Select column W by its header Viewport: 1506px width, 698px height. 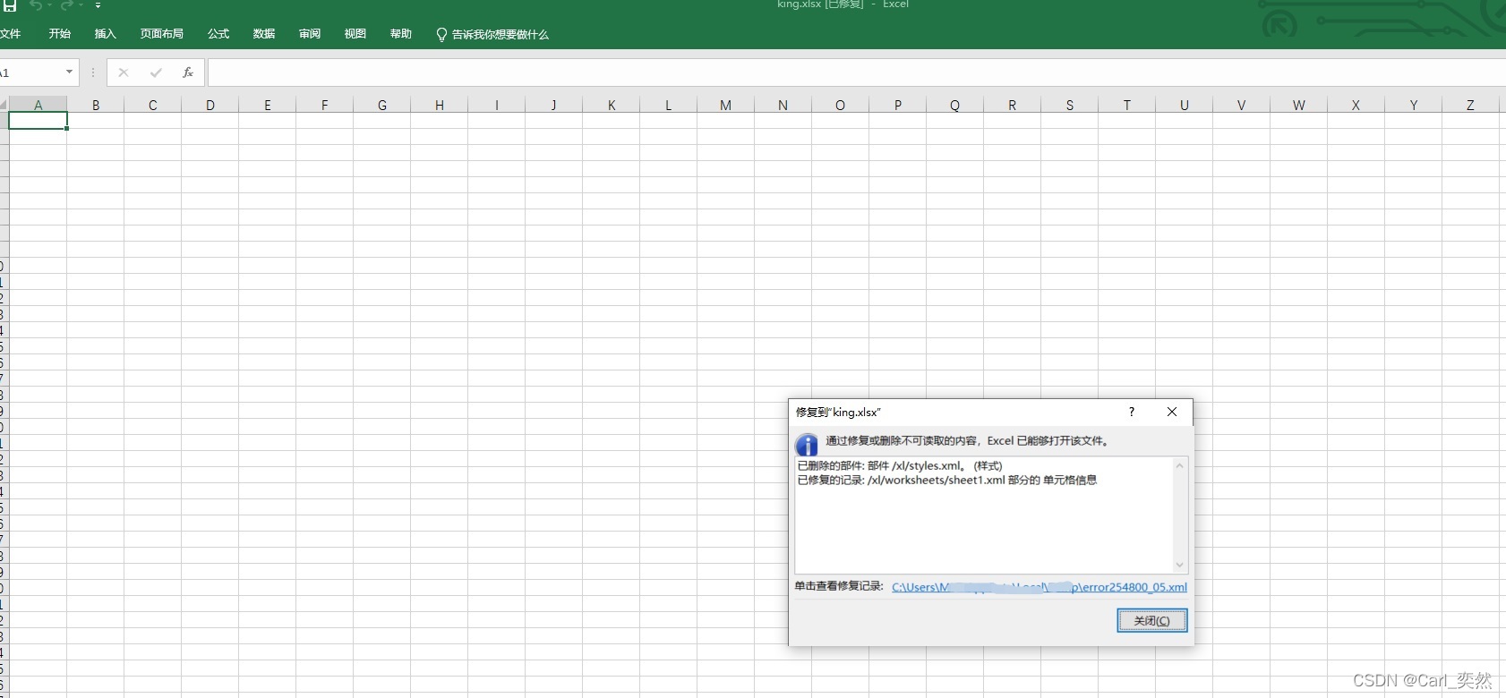coord(1299,105)
